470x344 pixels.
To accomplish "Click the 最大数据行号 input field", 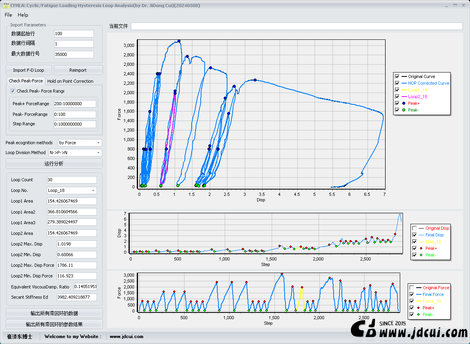I will (x=74, y=54).
